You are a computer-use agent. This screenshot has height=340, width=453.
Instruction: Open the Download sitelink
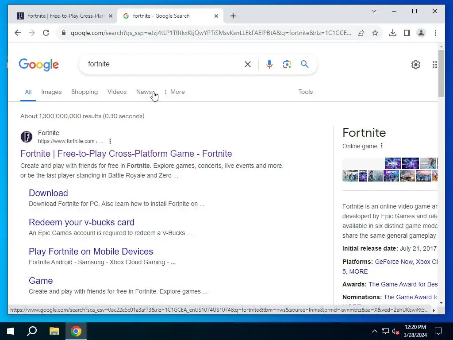click(x=48, y=193)
